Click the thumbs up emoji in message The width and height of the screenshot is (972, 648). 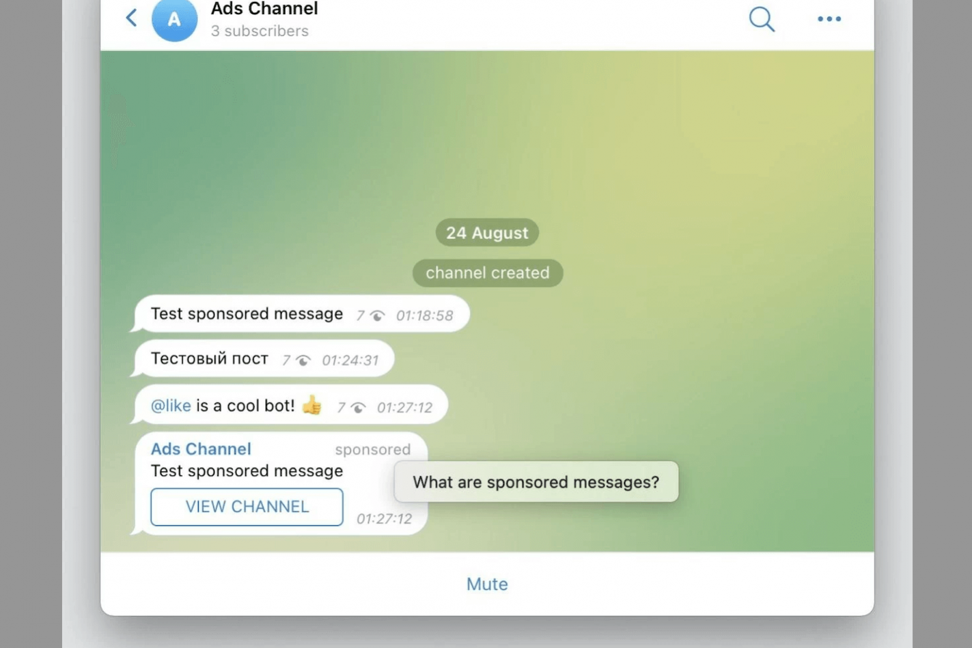[x=311, y=405]
